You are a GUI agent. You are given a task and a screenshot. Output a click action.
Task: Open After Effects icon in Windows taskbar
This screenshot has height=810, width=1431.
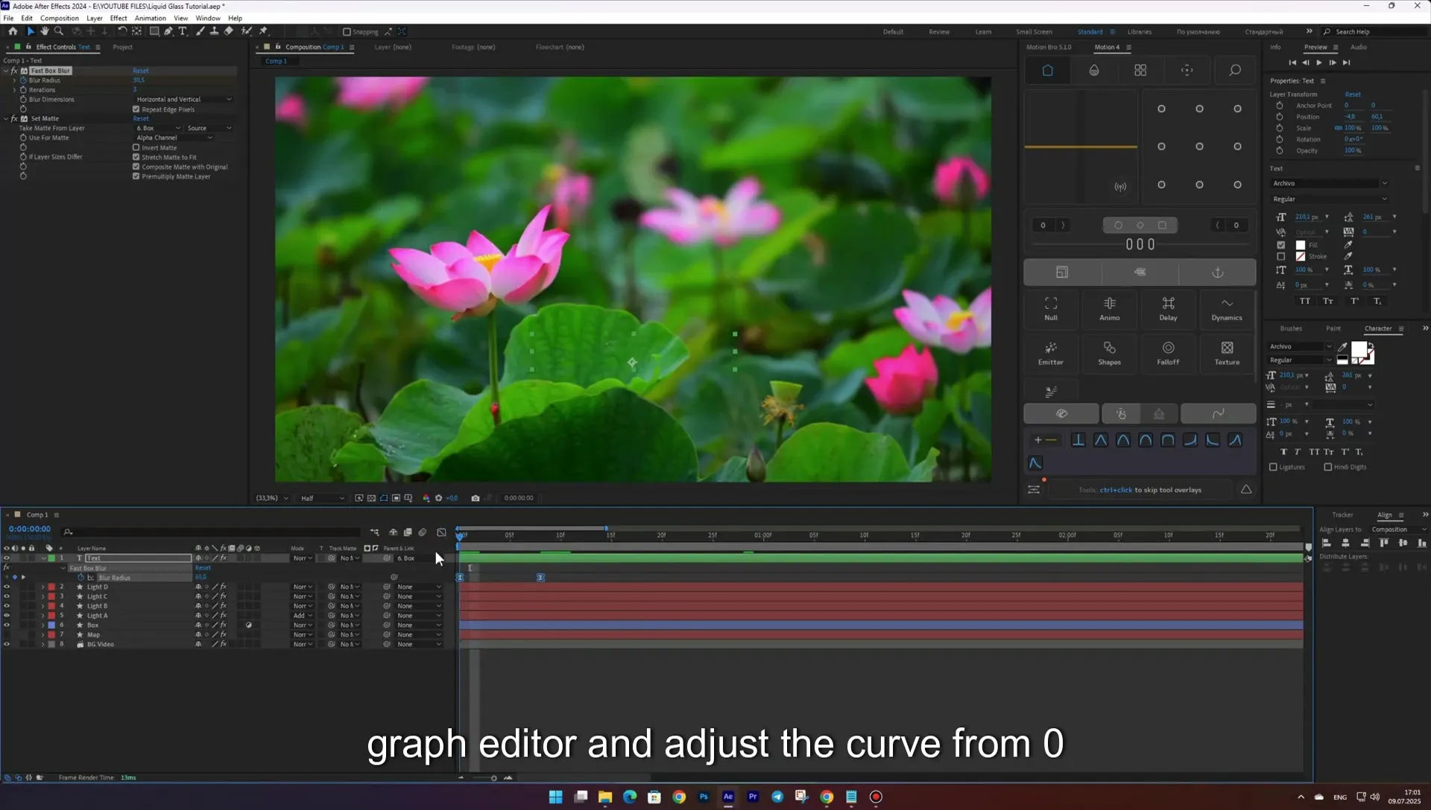click(728, 797)
